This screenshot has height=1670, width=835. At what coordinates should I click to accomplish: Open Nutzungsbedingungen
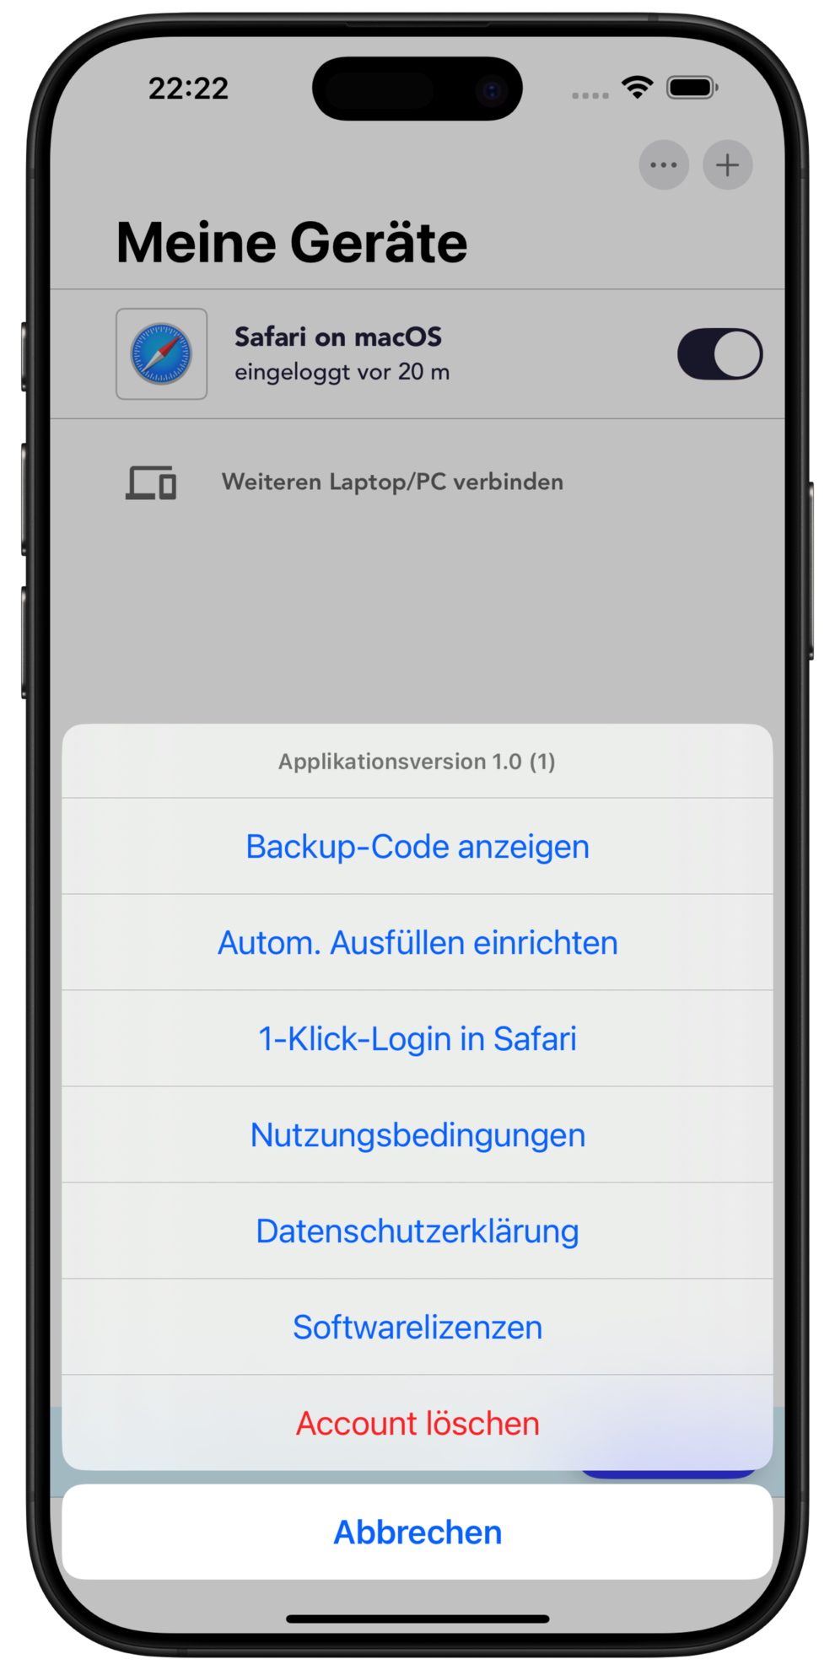click(417, 1134)
